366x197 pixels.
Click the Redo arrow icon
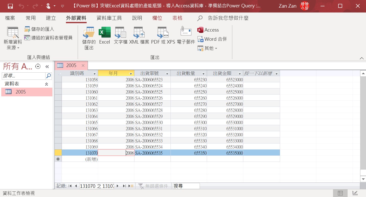(36, 6)
